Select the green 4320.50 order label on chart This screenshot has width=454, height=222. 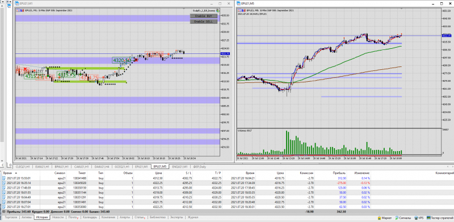121,60
